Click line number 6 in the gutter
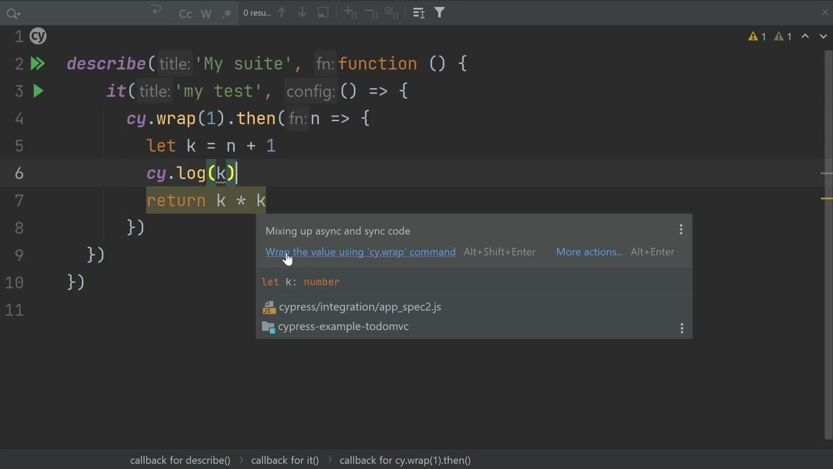Screen dimensions: 833x469 [19, 173]
